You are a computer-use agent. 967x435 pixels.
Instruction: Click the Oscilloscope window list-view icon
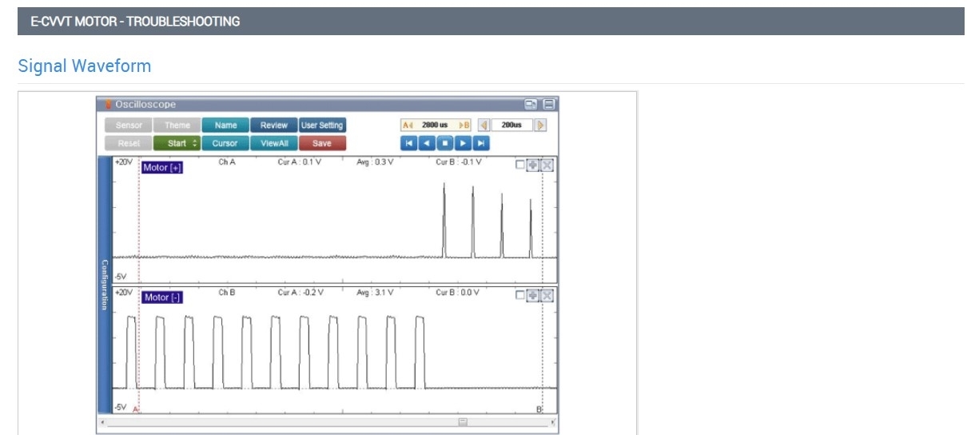[x=548, y=104]
